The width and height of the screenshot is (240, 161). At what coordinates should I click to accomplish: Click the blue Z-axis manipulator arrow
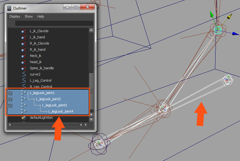(x=236, y=34)
